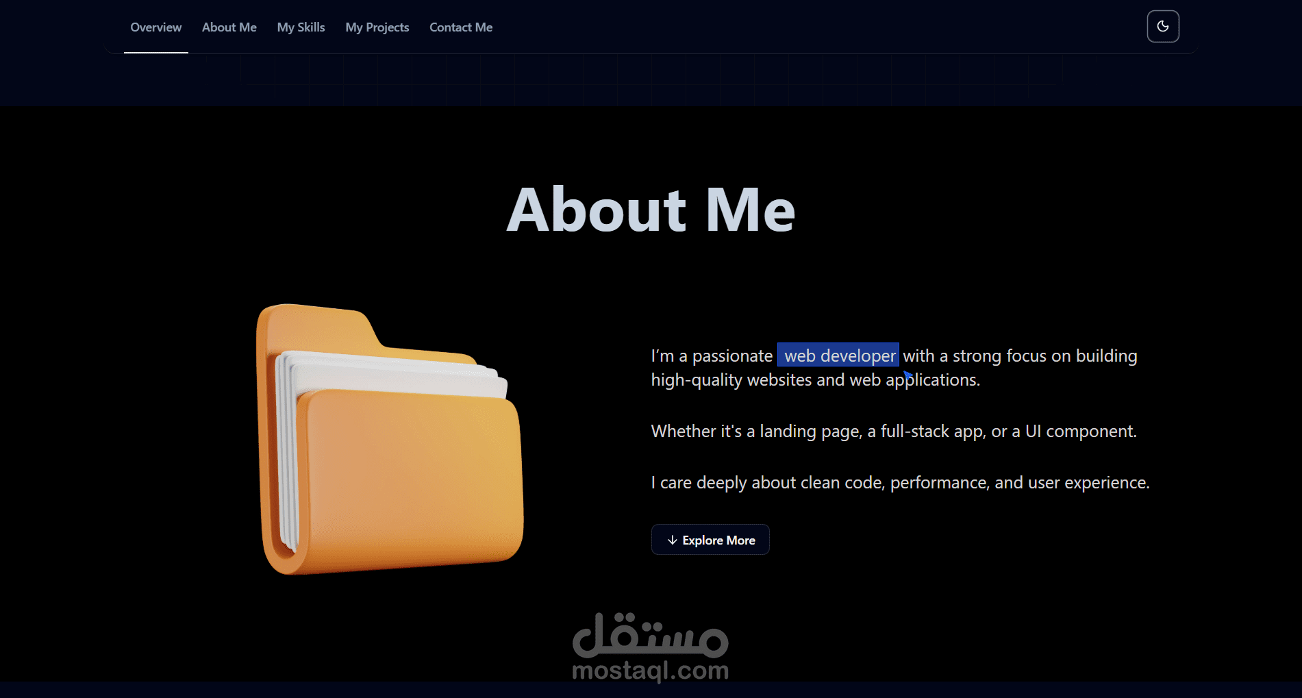Open the Overview tab
Image resolution: width=1302 pixels, height=698 pixels.
(156, 27)
